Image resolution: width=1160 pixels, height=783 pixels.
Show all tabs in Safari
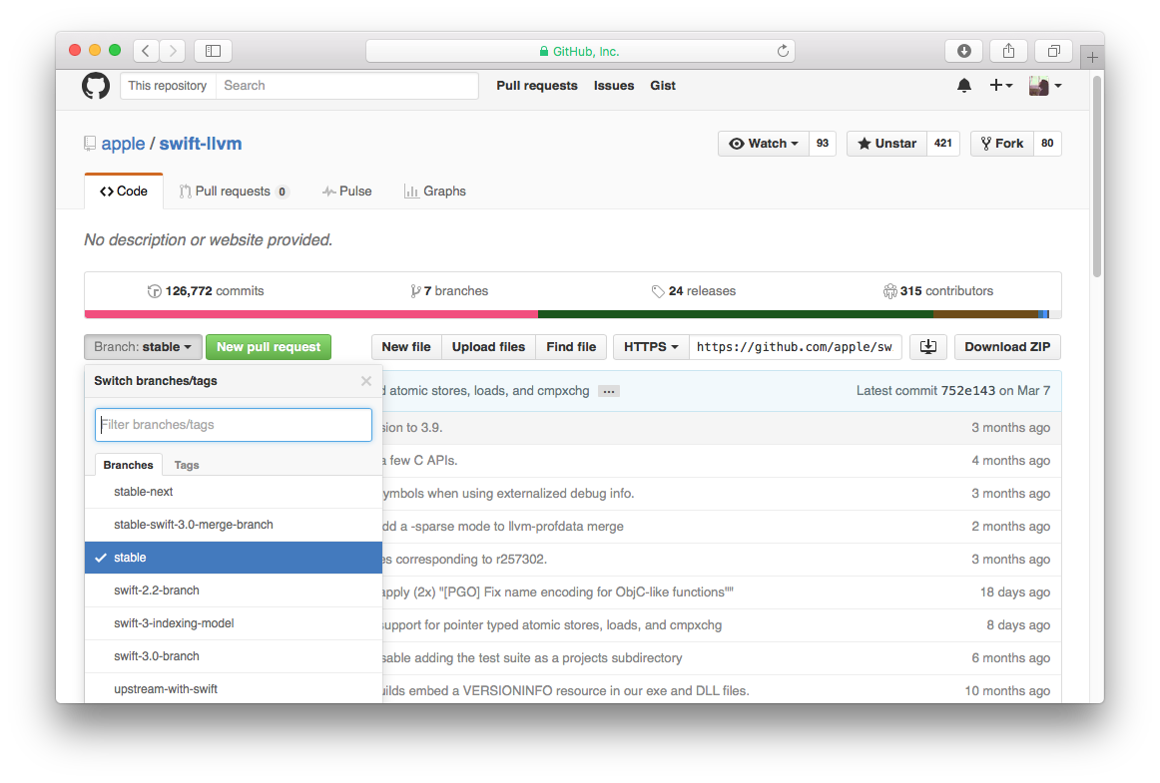[x=1054, y=50]
